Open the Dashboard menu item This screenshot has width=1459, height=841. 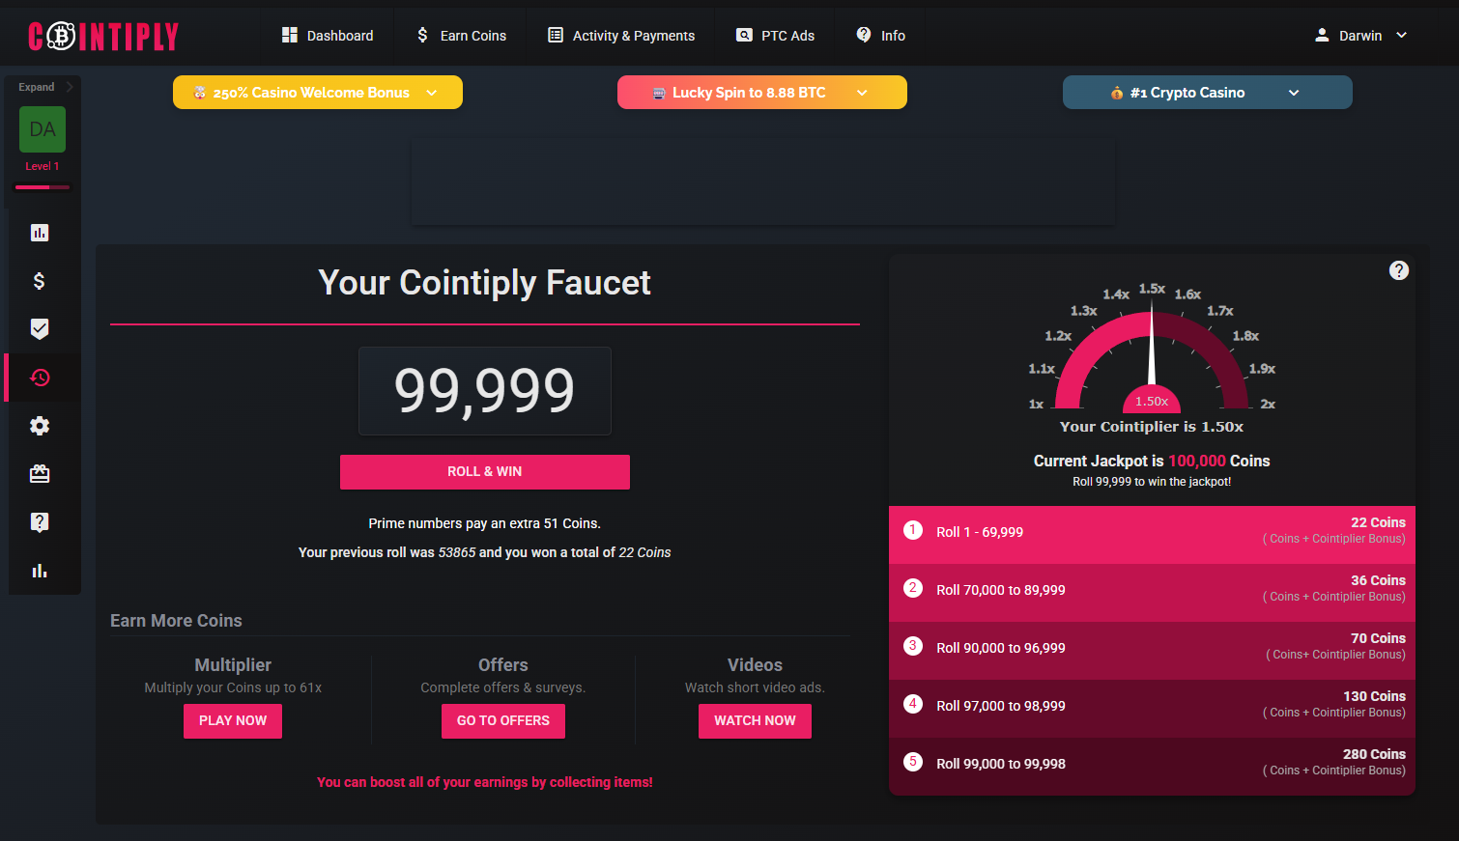(x=328, y=36)
